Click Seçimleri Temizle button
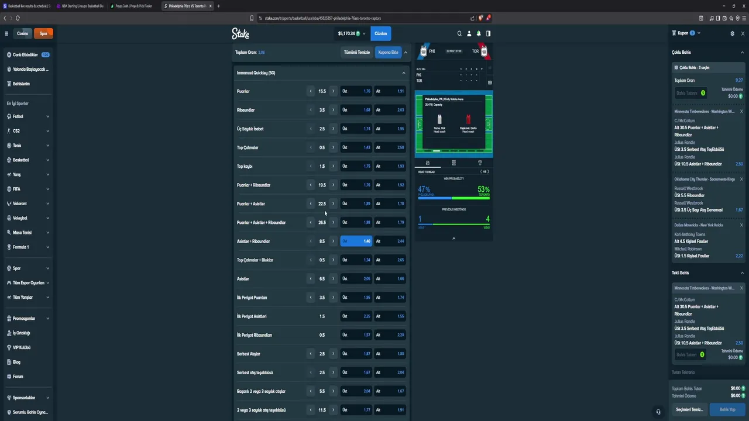 coord(689,409)
